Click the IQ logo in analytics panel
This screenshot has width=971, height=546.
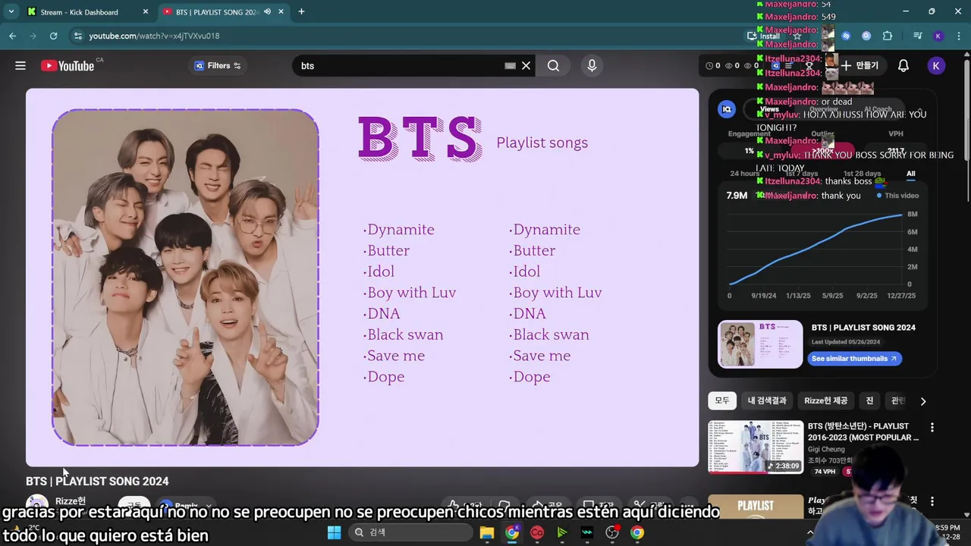coord(727,109)
